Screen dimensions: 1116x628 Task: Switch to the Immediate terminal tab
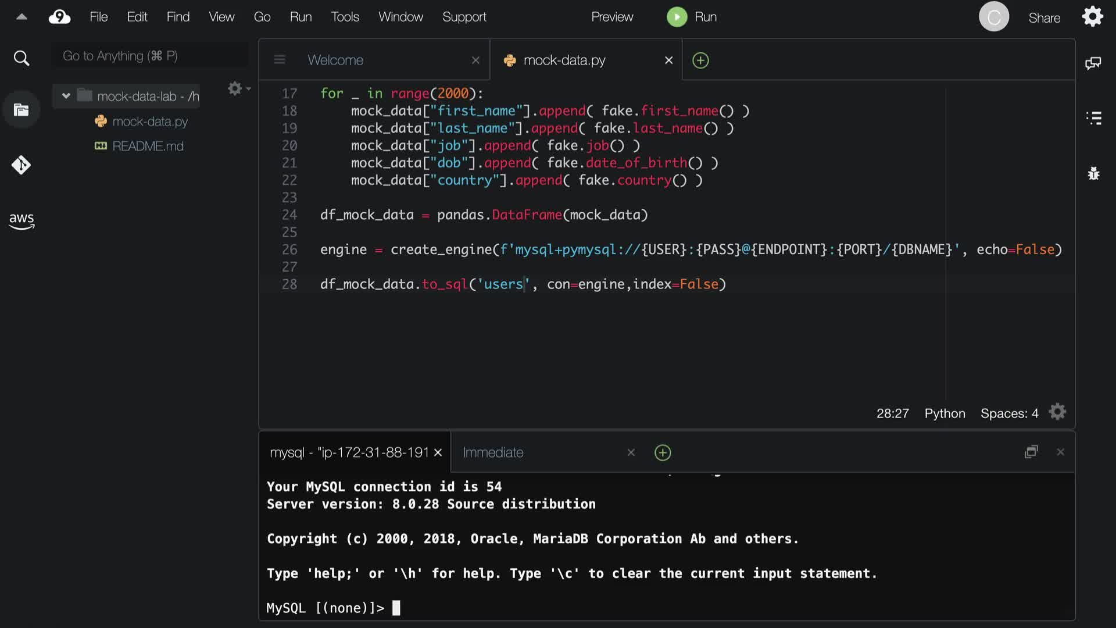coord(493,452)
